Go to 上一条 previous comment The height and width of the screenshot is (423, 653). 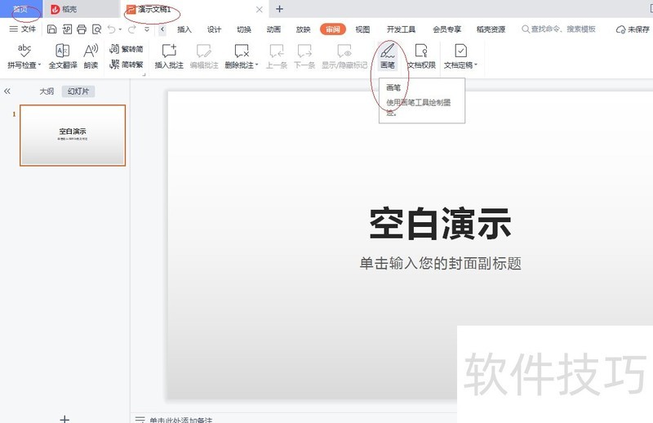click(277, 56)
